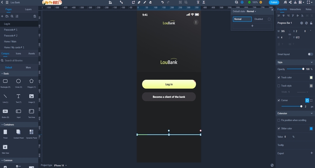Switch to the Interactions tab

click(x=295, y=9)
